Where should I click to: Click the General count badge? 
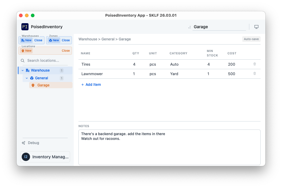(x=62, y=78)
